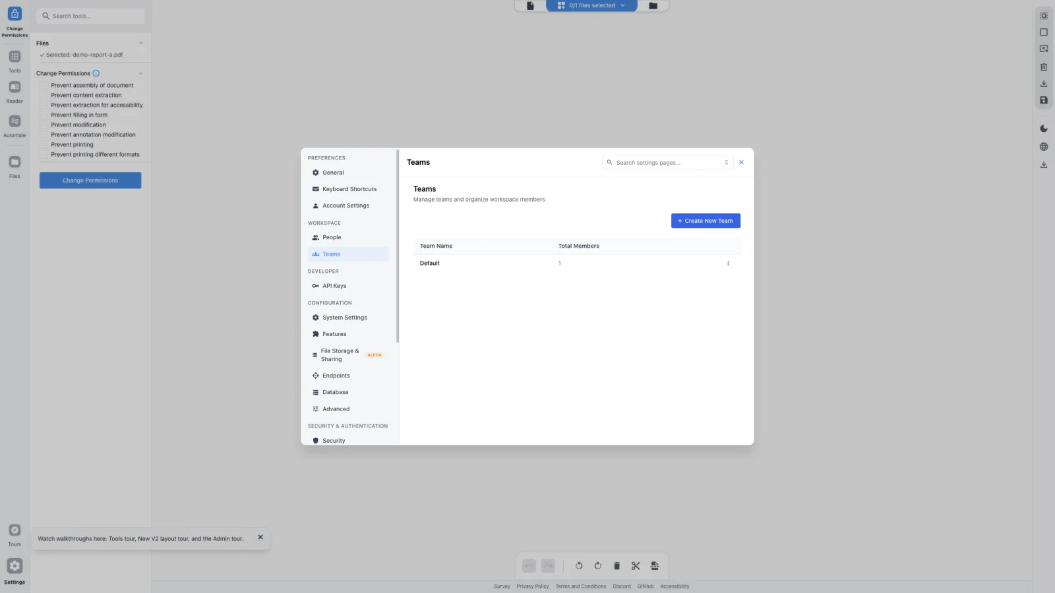Check Prevent printing different formats

point(44,154)
